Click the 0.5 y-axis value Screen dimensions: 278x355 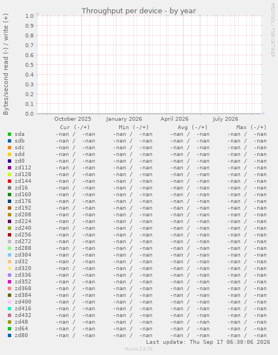click(30, 65)
